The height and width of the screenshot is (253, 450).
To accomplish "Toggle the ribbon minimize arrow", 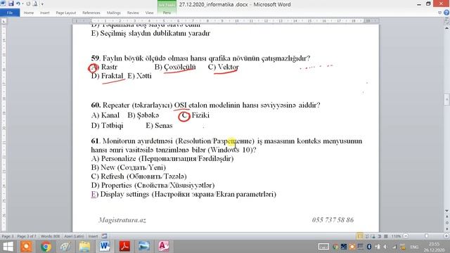I will coord(440,13).
